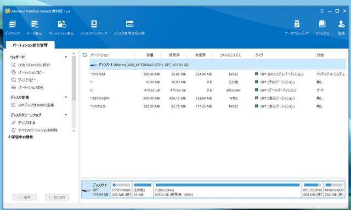Open the sidebar パーティション復元 wizard
The width and height of the screenshot is (351, 210).
(x=27, y=87)
